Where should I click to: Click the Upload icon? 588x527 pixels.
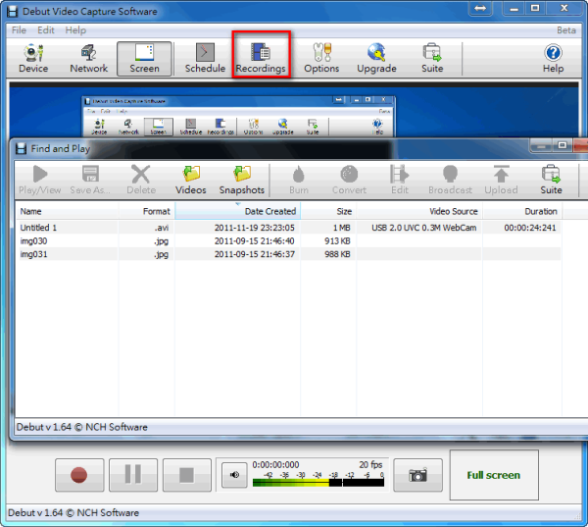[x=501, y=180]
